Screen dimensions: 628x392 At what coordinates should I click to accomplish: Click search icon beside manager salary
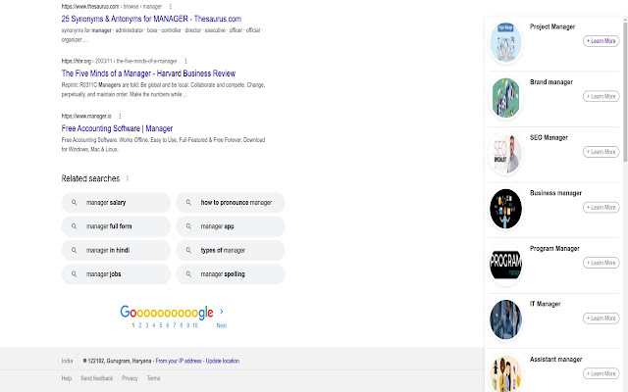pos(75,203)
